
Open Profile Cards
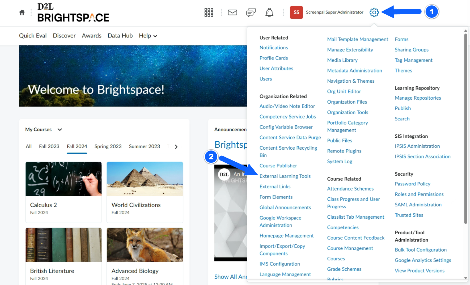click(x=274, y=58)
